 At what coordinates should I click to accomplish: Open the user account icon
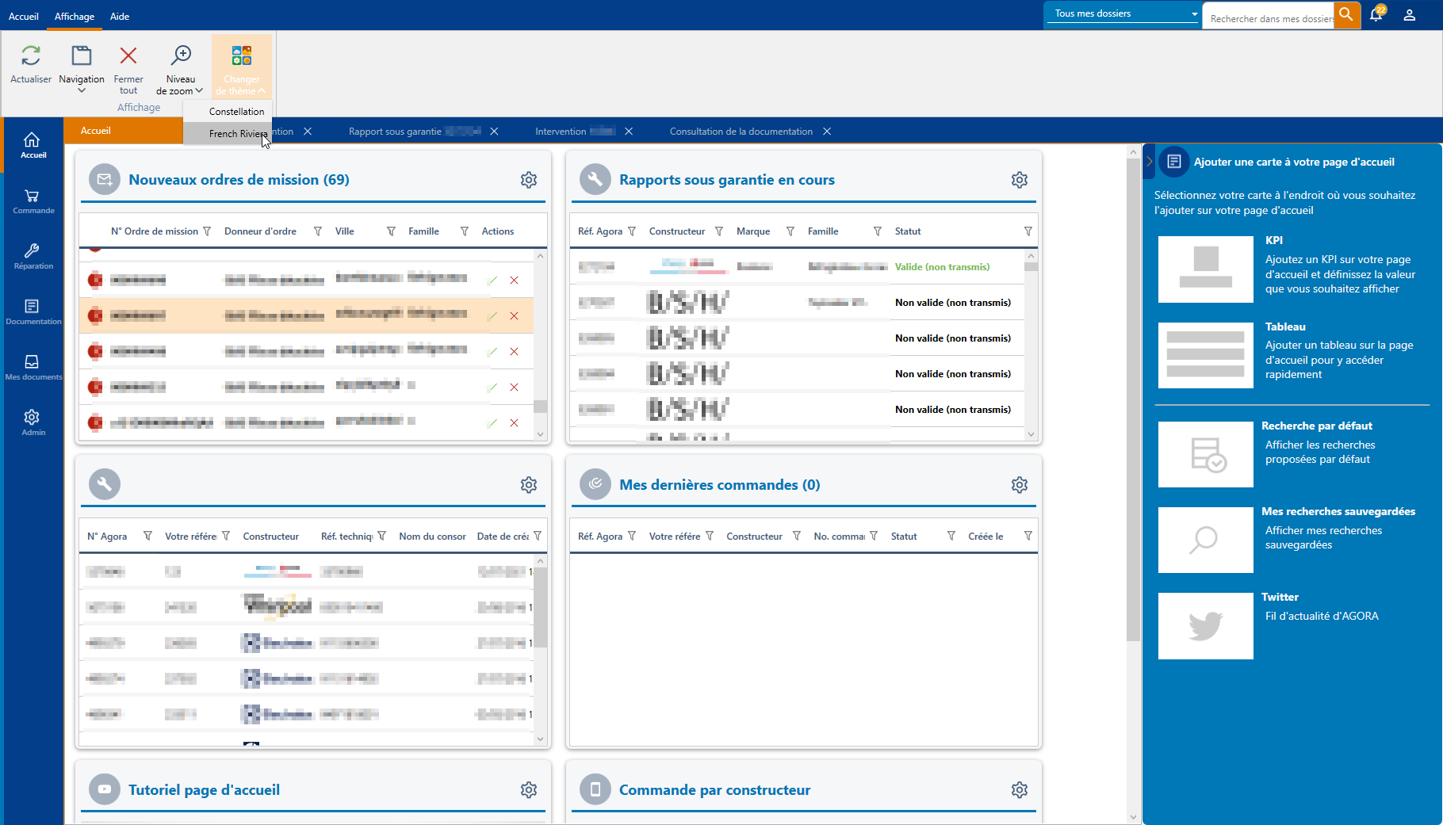coord(1409,15)
